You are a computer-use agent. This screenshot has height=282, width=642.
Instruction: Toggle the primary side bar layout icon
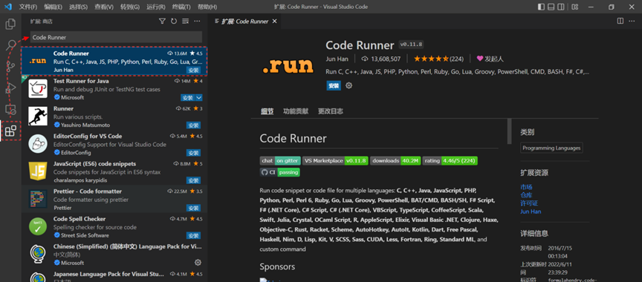[541, 7]
